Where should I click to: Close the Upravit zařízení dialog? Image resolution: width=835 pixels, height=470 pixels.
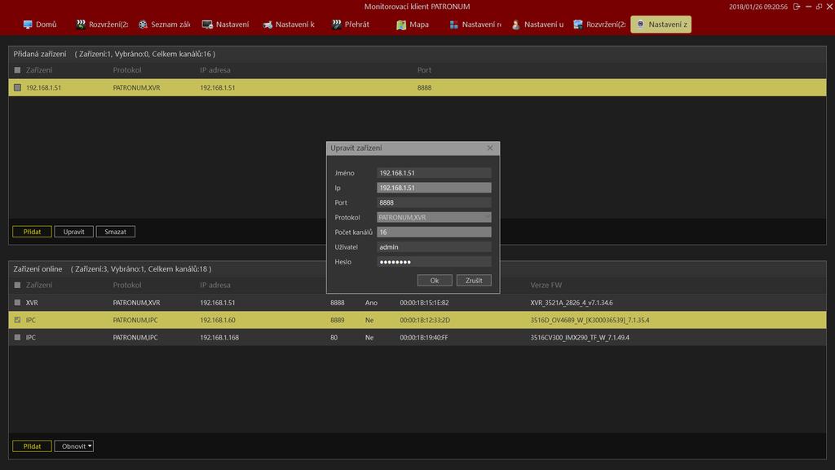click(x=490, y=149)
